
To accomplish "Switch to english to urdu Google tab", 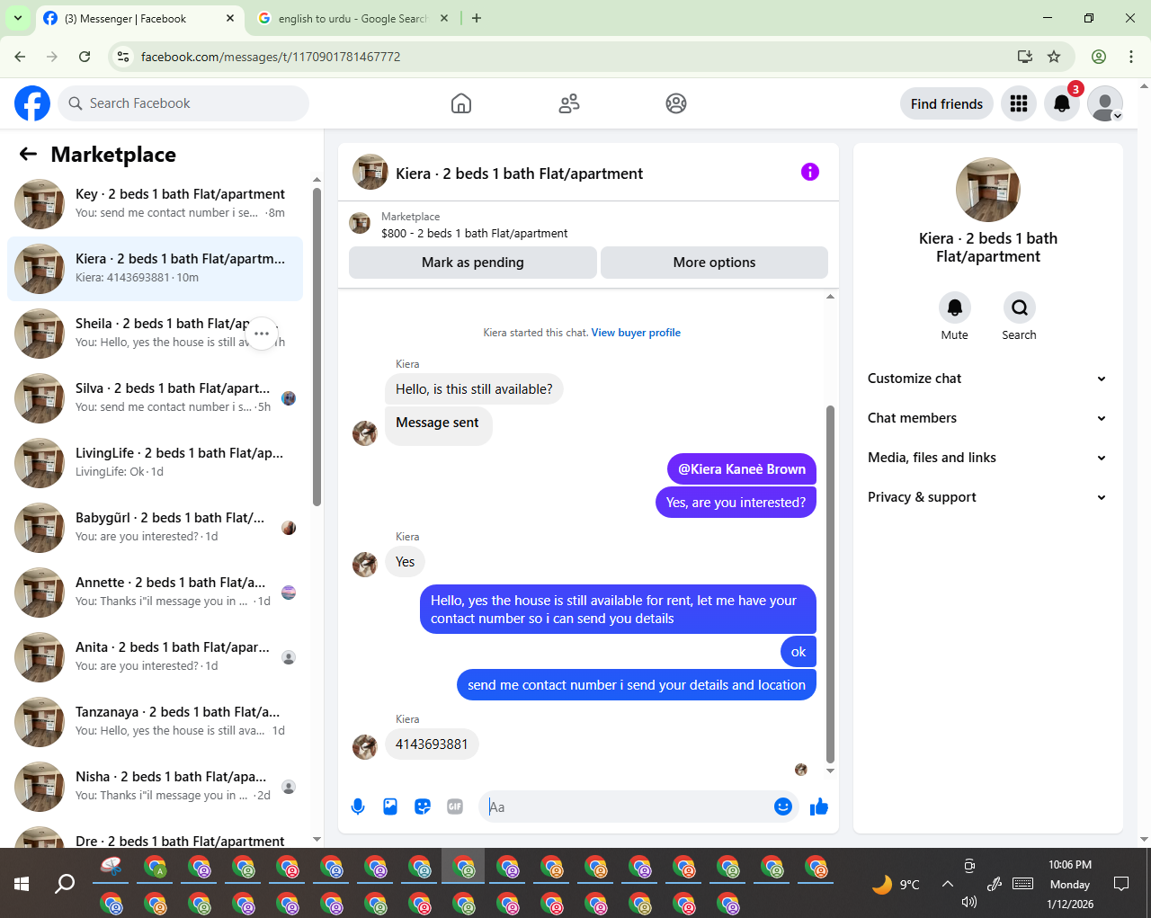I will (352, 19).
